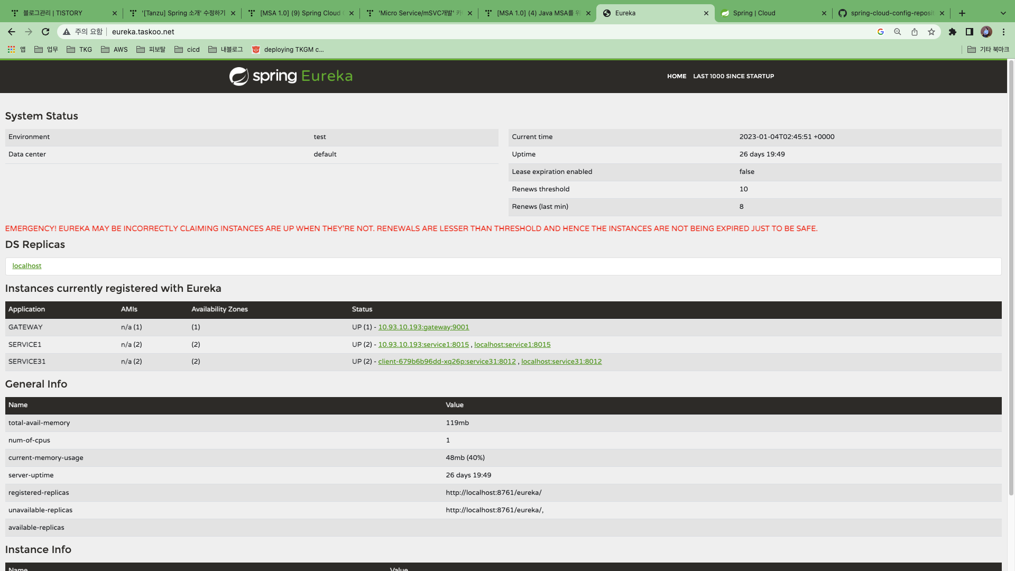This screenshot has height=571, width=1015.
Task: Click LAST 1000 SINCE STARTUP menu item
Action: point(733,76)
